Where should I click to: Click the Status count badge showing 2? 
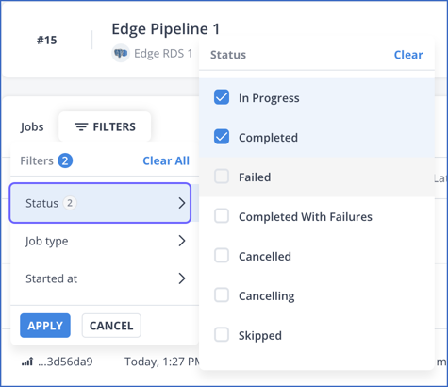(x=70, y=203)
